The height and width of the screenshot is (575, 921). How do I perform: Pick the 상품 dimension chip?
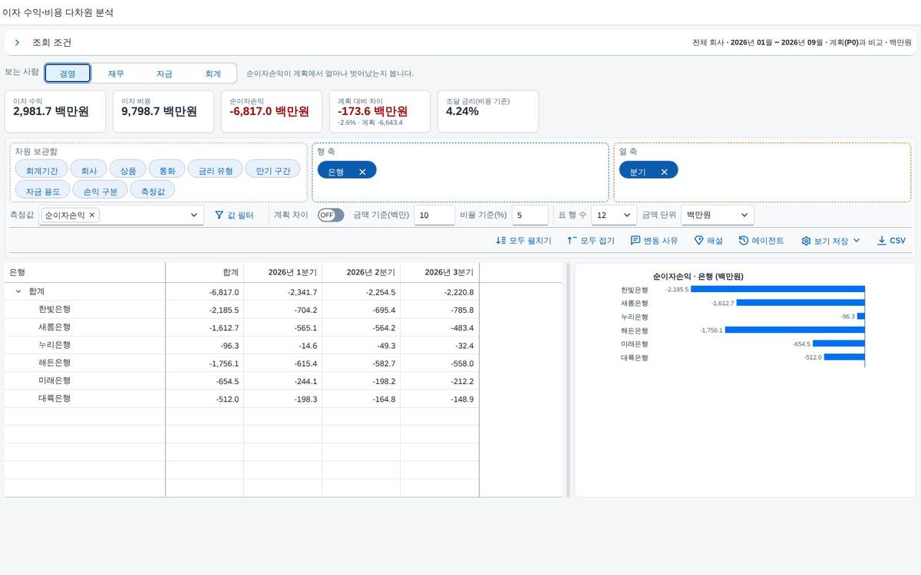pyautogui.click(x=128, y=170)
